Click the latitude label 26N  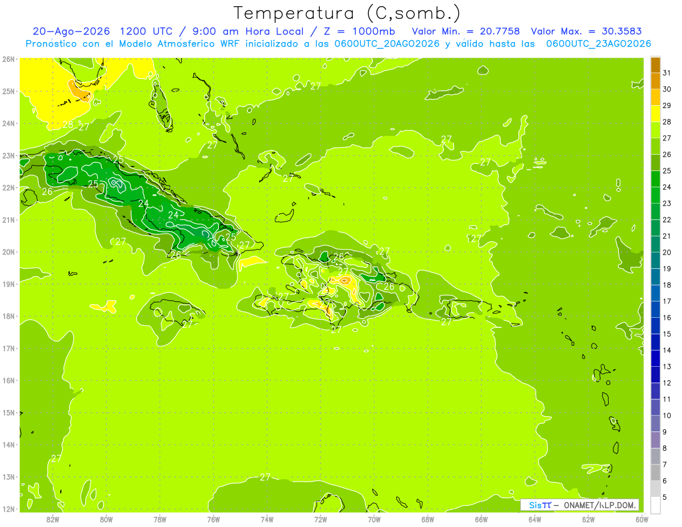[x=9, y=59]
